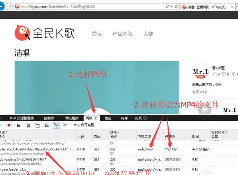
Task: Click path s.pc.qq.com/navigate/adc/
Action: coord(21,163)
